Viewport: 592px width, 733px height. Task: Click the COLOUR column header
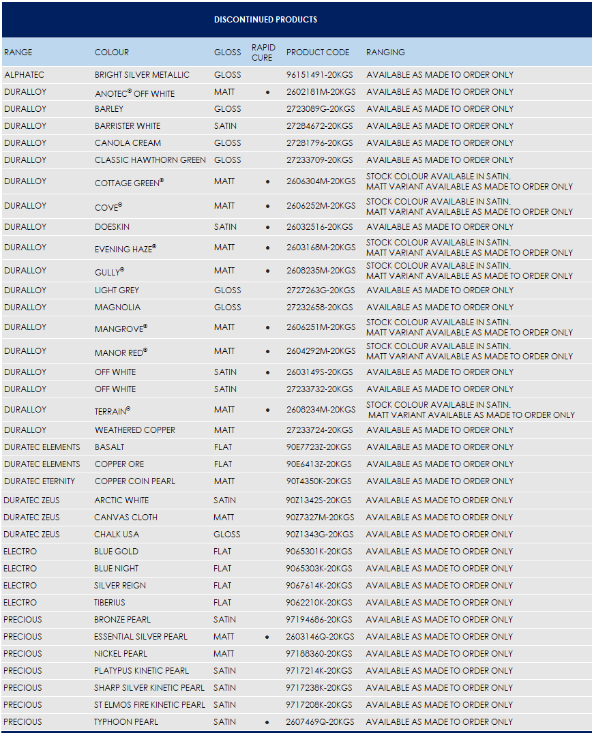tap(112, 53)
